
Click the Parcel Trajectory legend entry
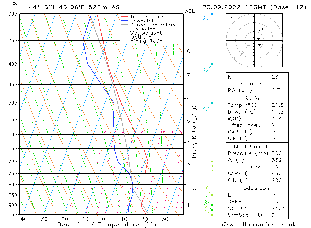(153, 25)
